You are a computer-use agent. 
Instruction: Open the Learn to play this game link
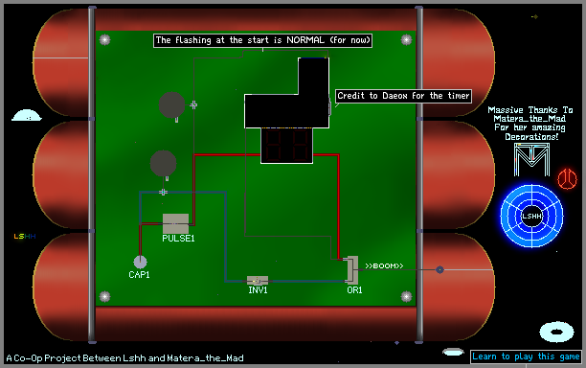526,356
